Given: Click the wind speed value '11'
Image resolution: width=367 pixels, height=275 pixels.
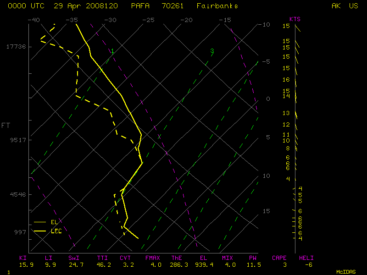Looking at the screenshot, I should [x=286, y=135].
